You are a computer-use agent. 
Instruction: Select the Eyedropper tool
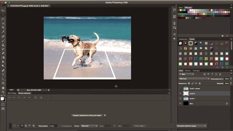(3, 32)
